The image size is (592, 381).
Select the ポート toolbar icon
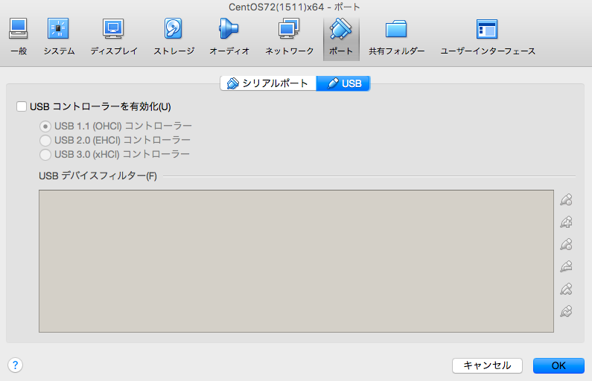[x=341, y=39]
